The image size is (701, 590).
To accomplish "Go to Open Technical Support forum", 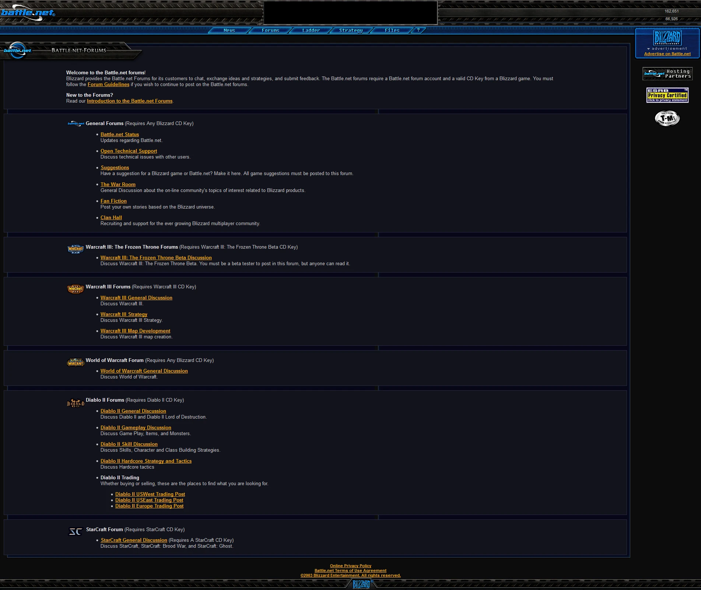I will click(x=129, y=151).
